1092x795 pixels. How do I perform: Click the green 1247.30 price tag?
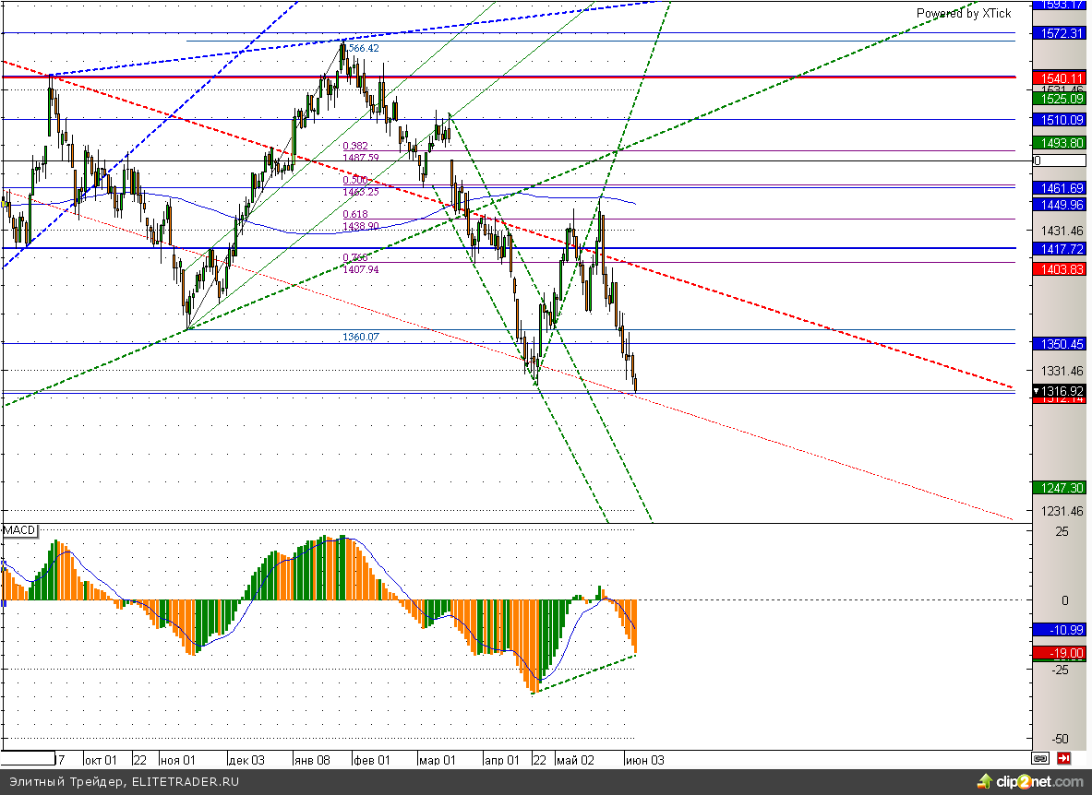(x=1062, y=487)
